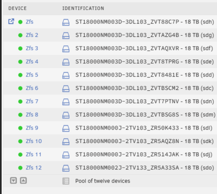Click the green status dot for Zfs 8
Screen dimensions: 217x194
coord(20,115)
